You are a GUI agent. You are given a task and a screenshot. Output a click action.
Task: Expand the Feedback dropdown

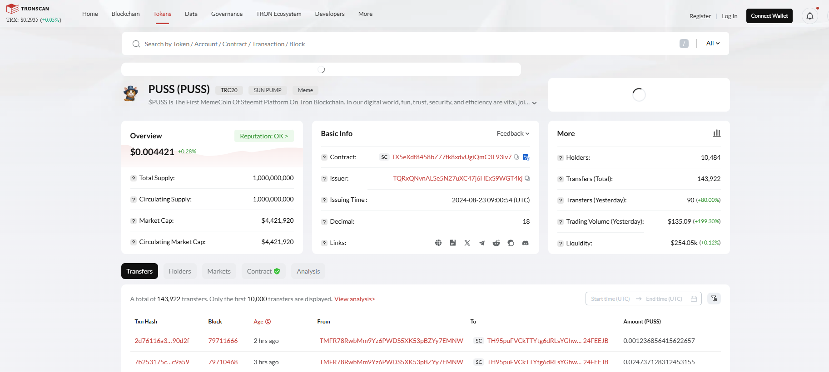pos(513,133)
